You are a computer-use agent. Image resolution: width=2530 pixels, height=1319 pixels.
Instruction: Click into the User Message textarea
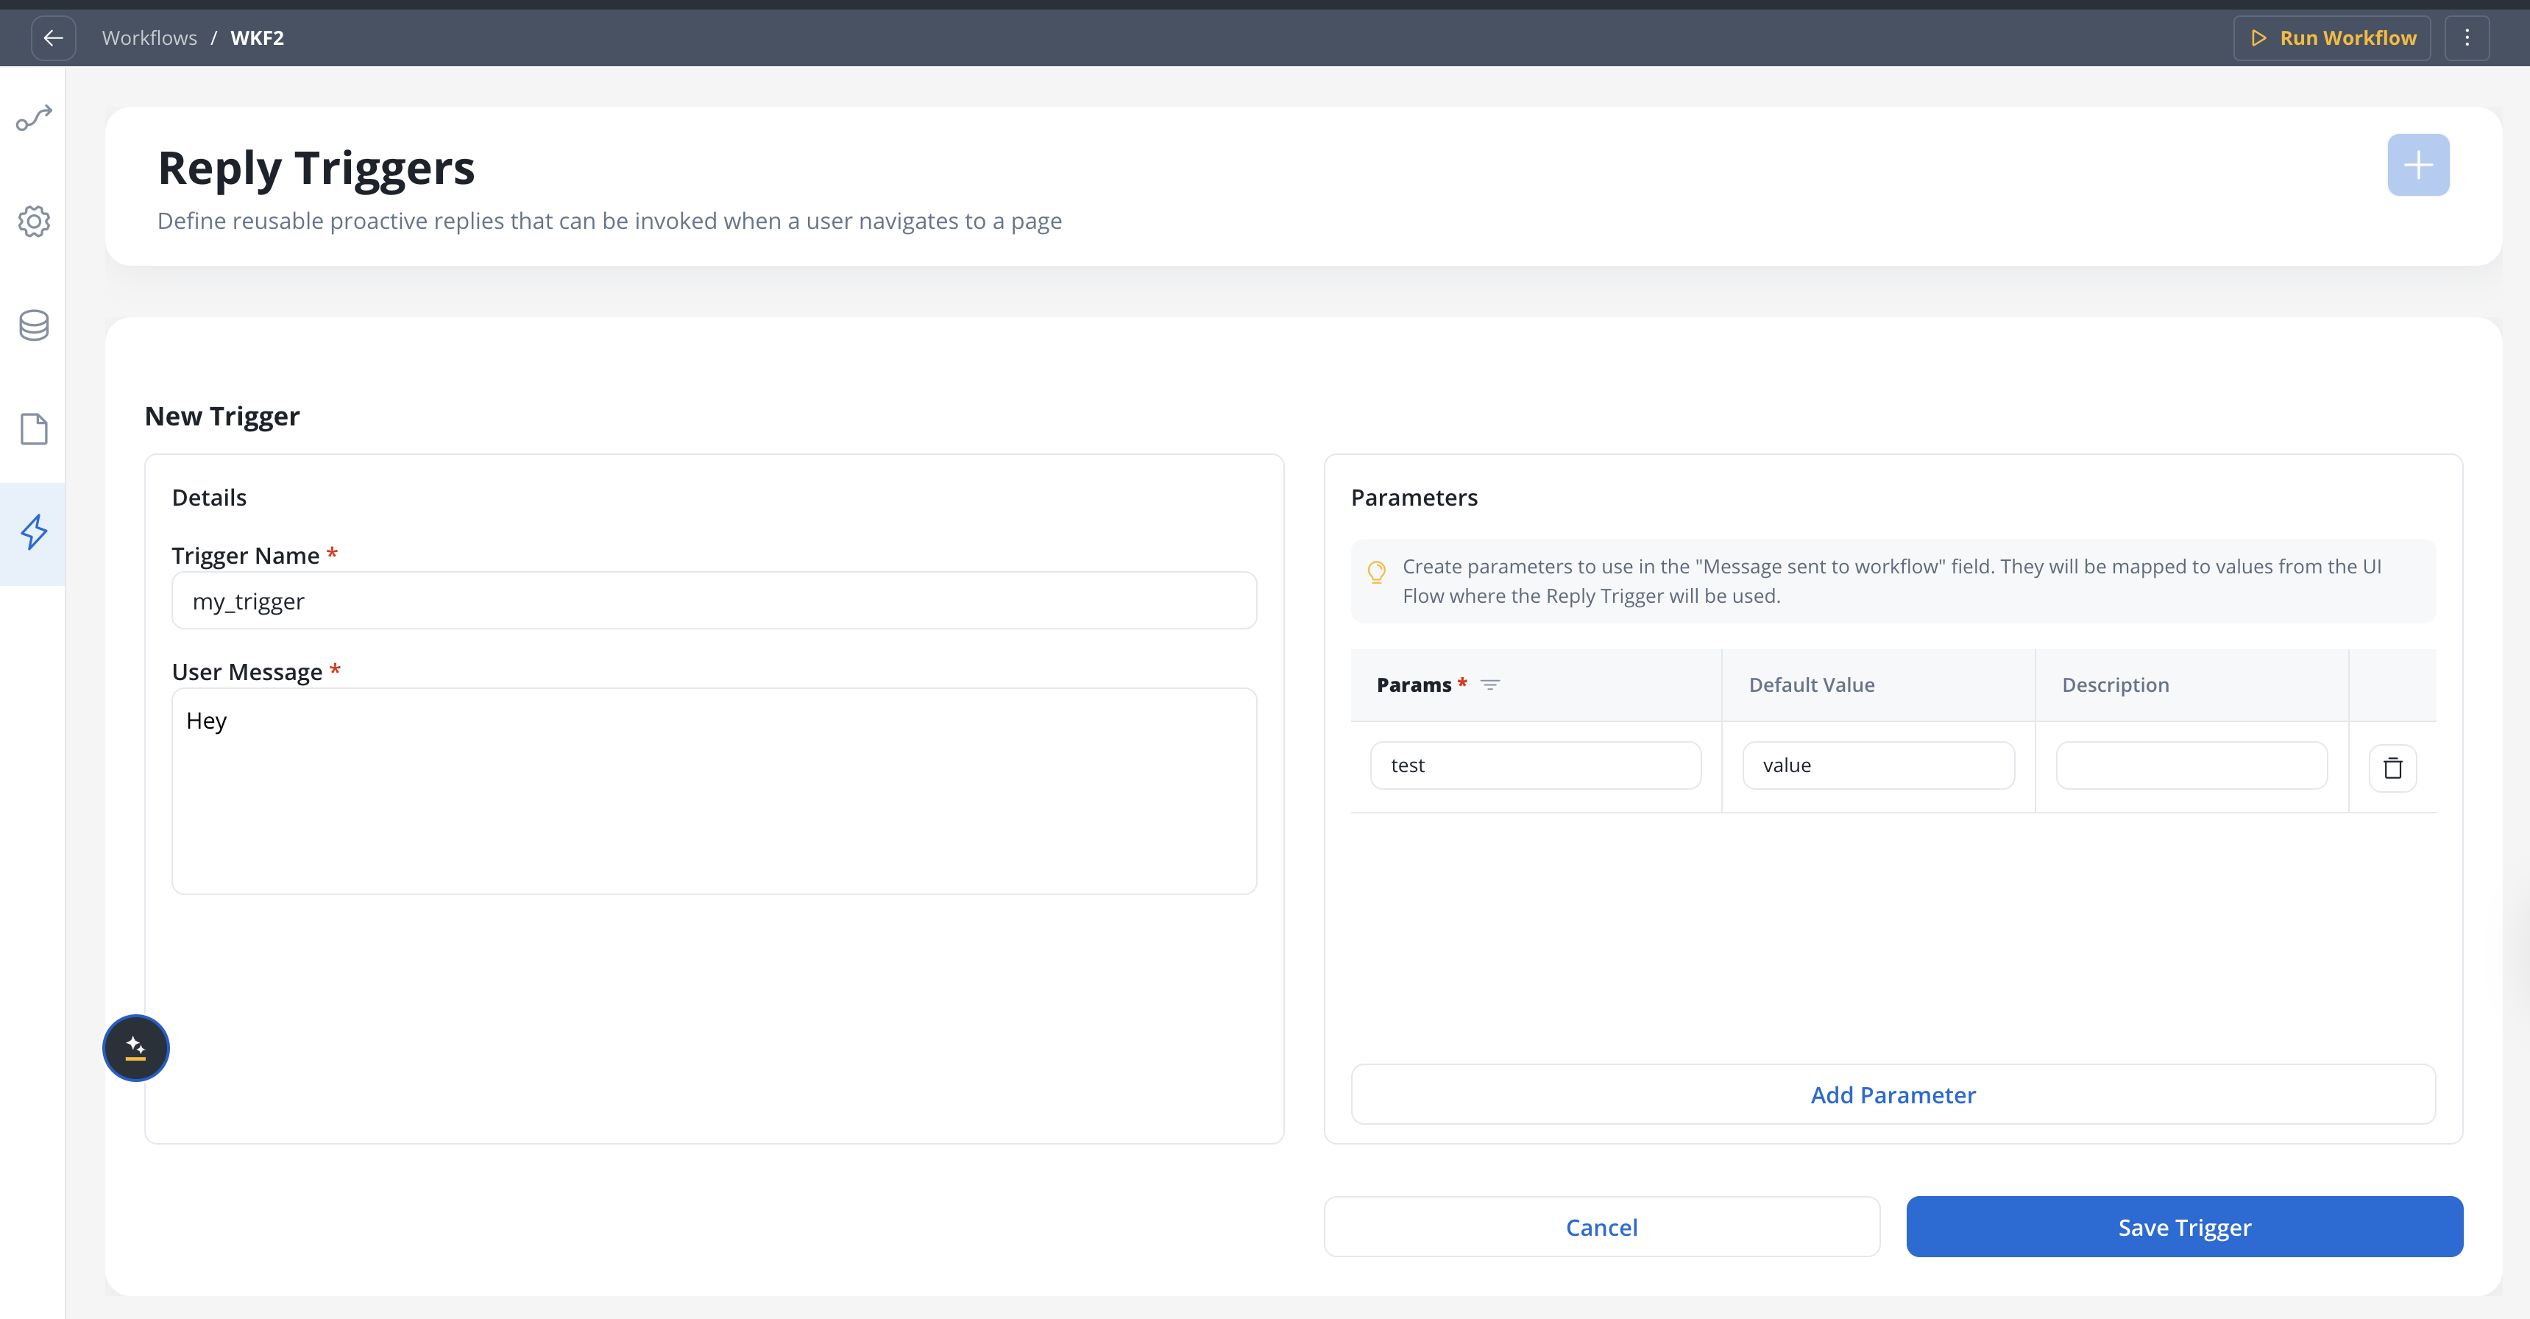point(713,791)
